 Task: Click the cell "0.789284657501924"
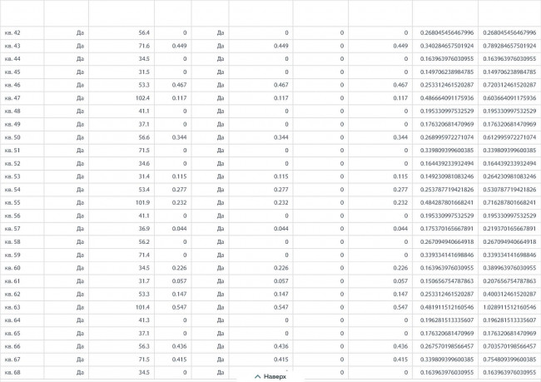pyautogui.click(x=509, y=46)
